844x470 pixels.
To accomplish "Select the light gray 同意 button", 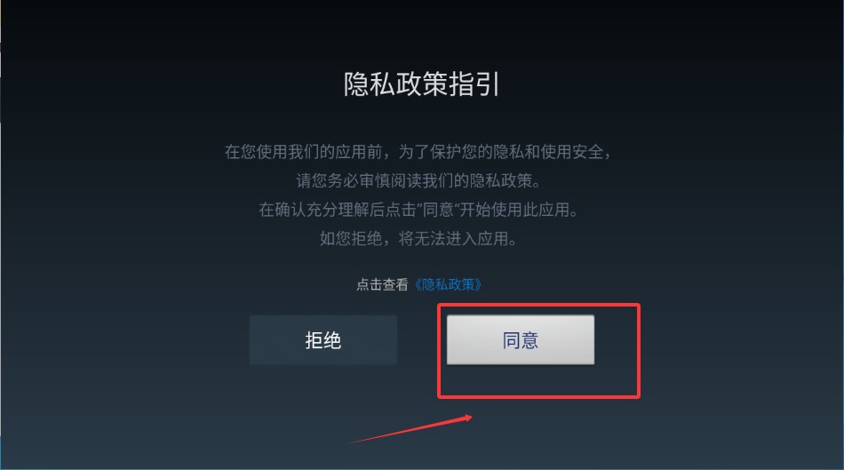I will (x=521, y=339).
